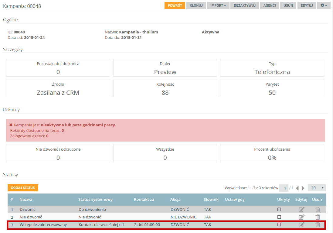The image size is (333, 233).
Task: Go to previous page arrow in Statusy
Action: (297, 188)
